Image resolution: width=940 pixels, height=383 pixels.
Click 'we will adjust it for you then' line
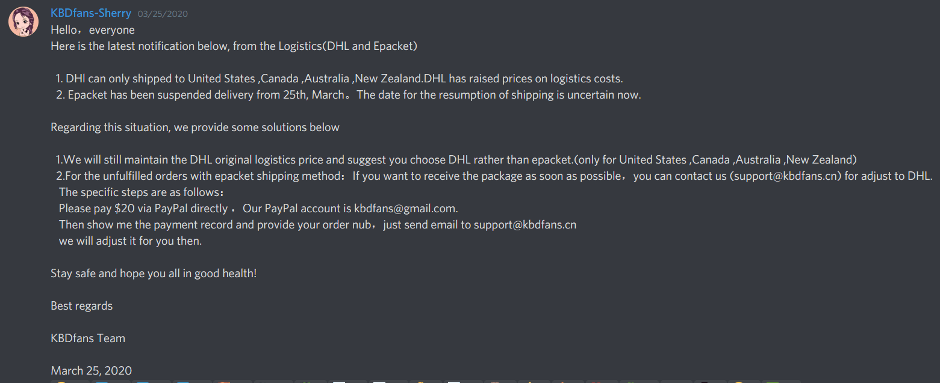[130, 241]
